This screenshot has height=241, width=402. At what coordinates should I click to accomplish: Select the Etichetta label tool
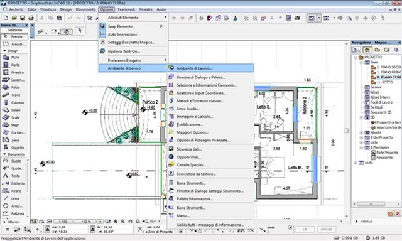pos(14,183)
